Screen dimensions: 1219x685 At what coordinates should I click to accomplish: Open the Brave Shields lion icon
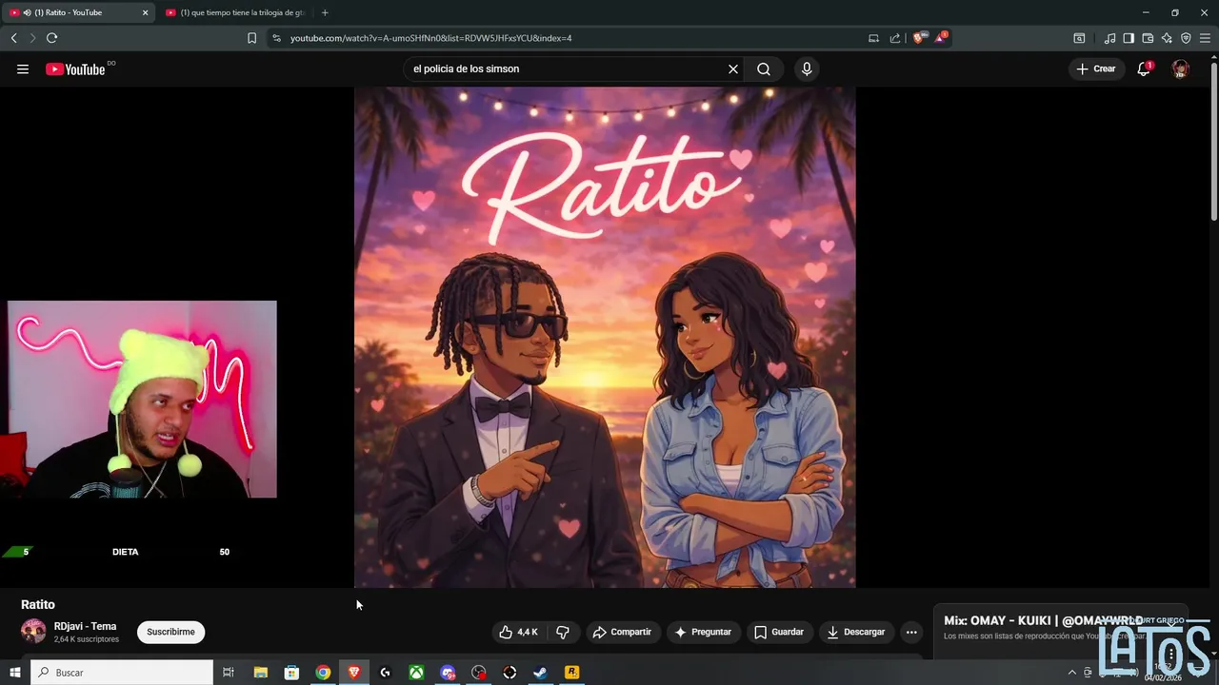click(x=919, y=38)
